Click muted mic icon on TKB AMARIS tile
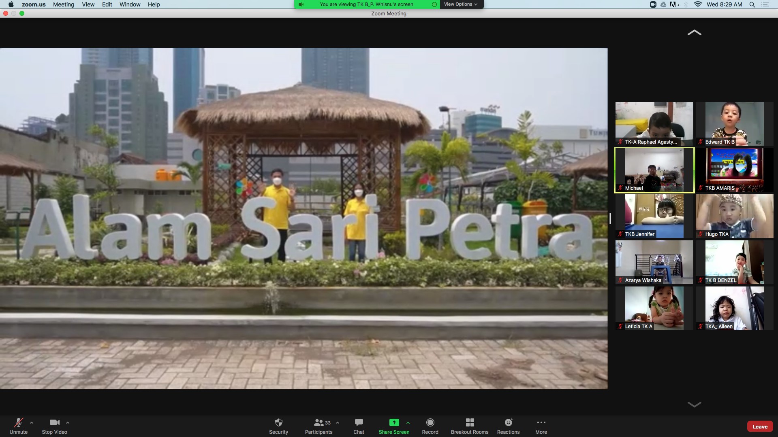The height and width of the screenshot is (437, 778). (701, 188)
